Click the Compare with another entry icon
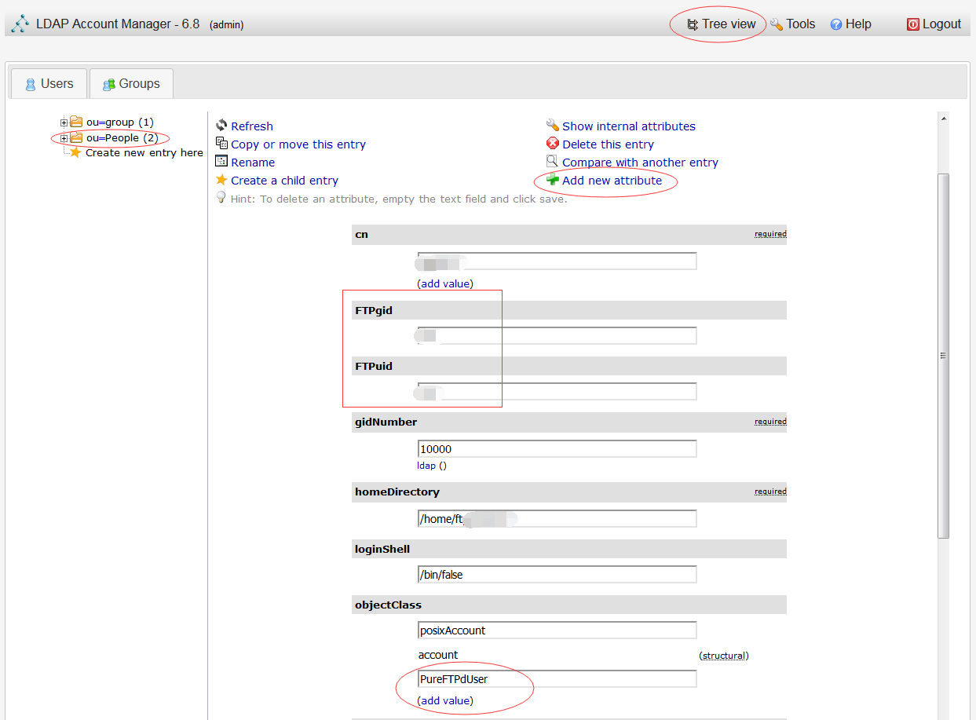 pyautogui.click(x=553, y=162)
